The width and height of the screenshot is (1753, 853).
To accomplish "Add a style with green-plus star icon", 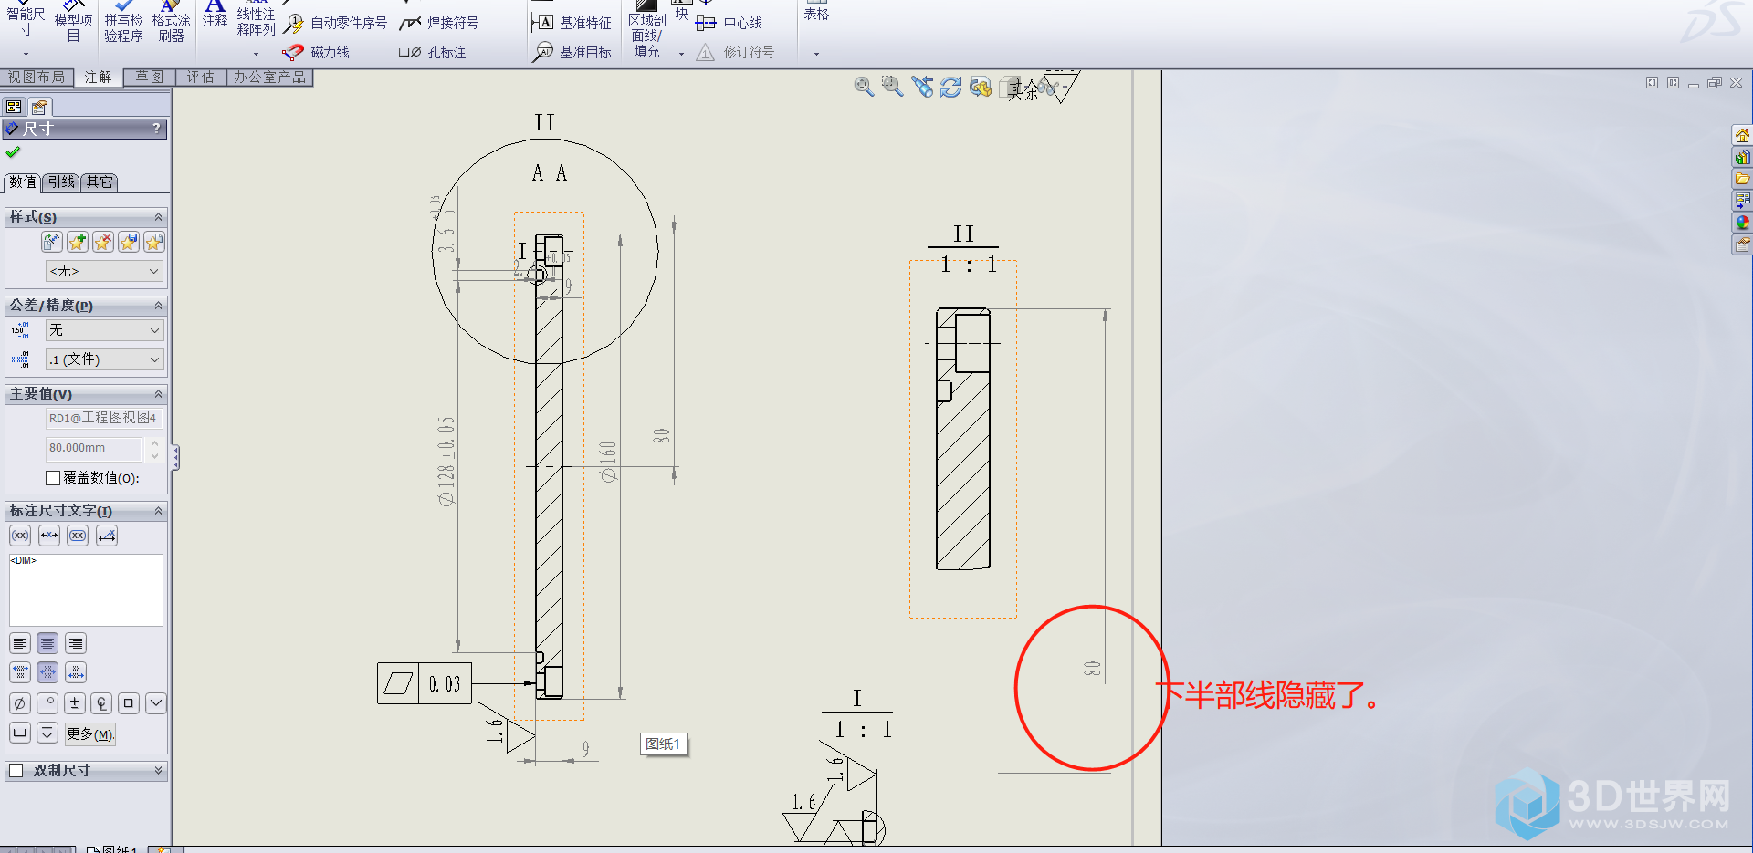I will point(78,242).
